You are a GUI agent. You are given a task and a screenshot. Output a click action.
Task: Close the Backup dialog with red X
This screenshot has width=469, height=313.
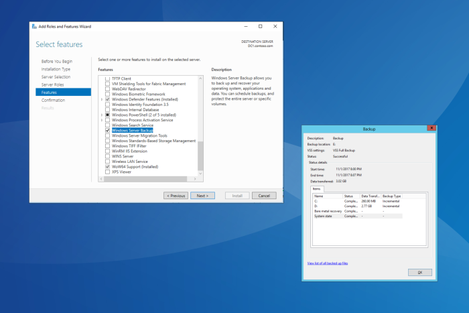pos(431,128)
